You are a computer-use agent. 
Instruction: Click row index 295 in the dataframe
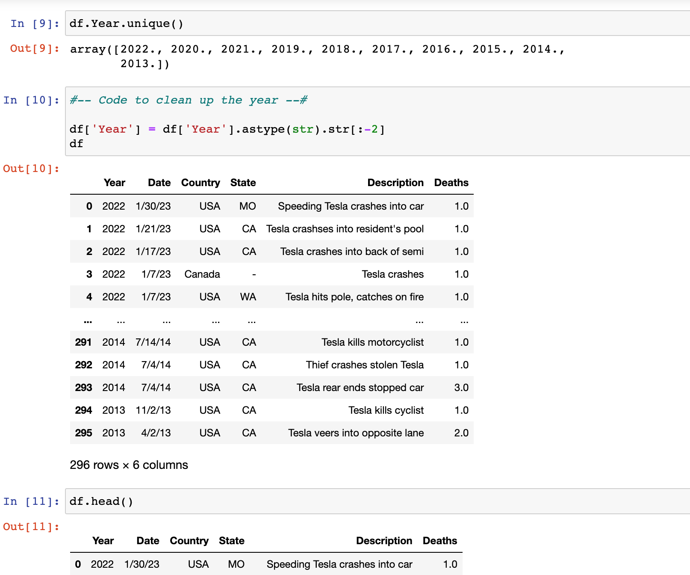[x=83, y=433]
